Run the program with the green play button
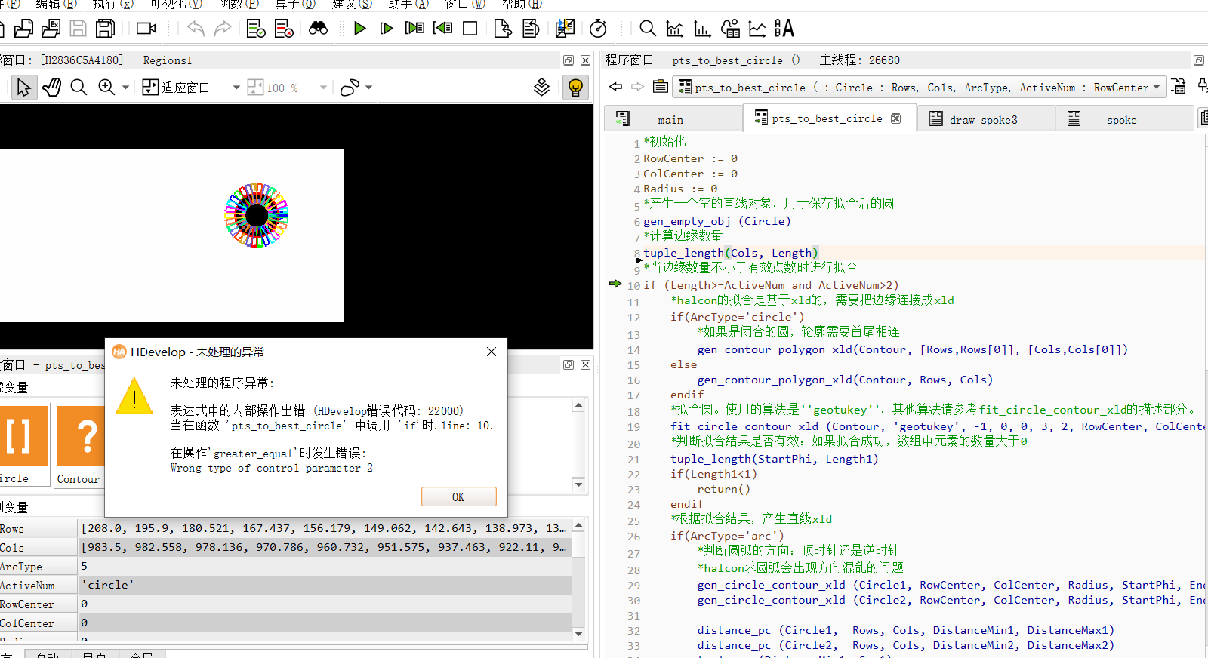The image size is (1208, 658). (x=359, y=29)
